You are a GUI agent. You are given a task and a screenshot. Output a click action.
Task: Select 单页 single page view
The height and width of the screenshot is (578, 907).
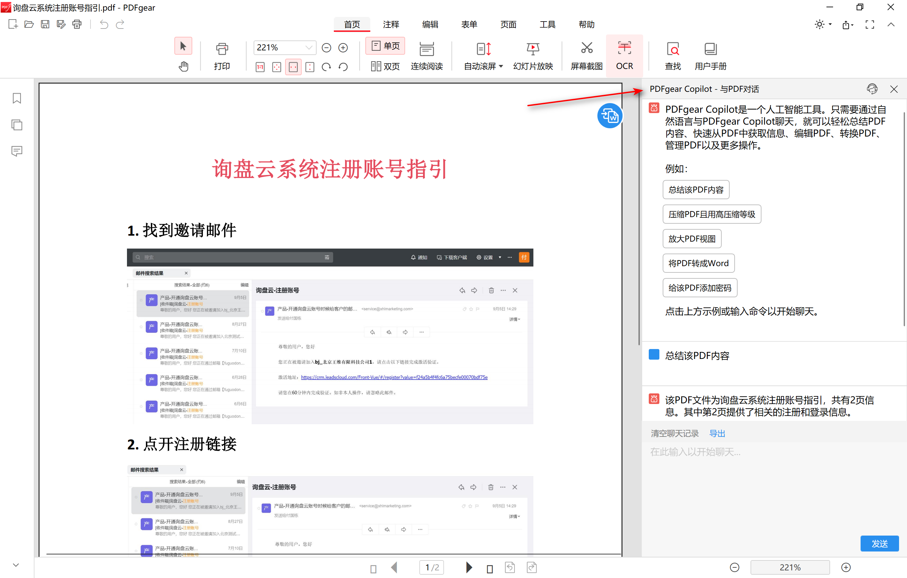[x=385, y=46]
